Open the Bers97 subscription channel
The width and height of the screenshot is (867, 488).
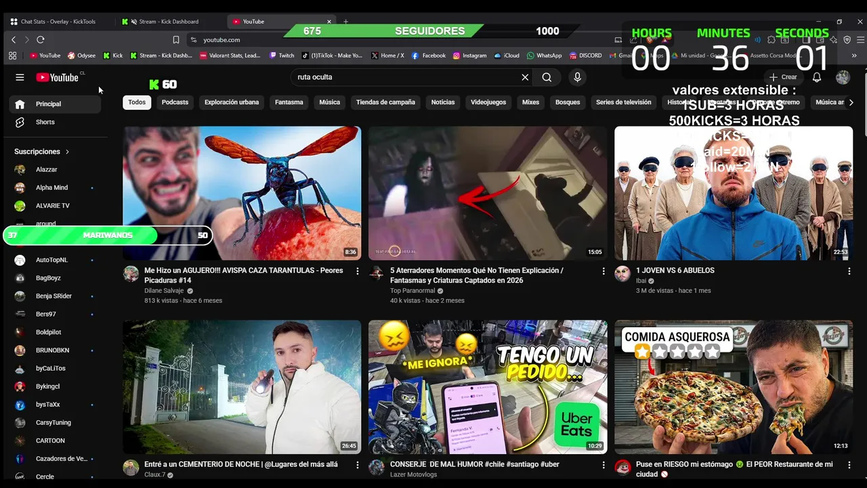point(55,314)
